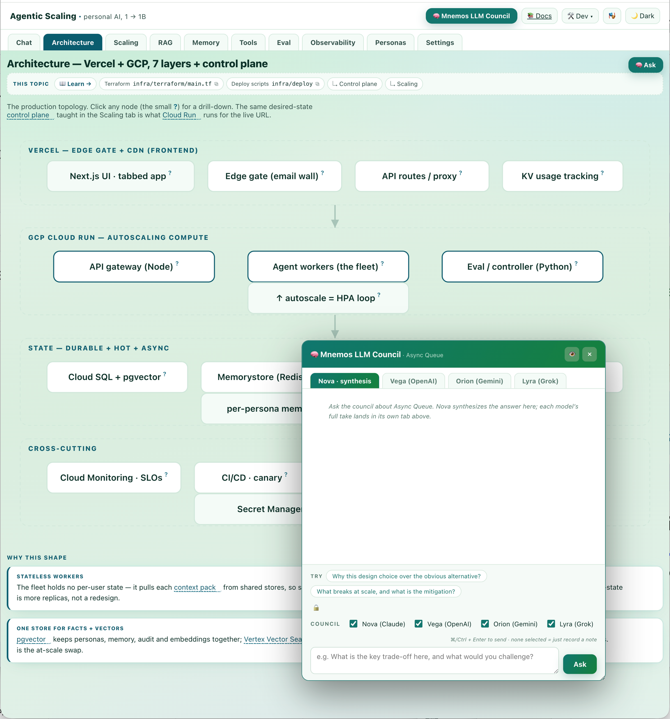Focus the council question input field
Viewport: 670px width, 719px height.
pyautogui.click(x=434, y=660)
